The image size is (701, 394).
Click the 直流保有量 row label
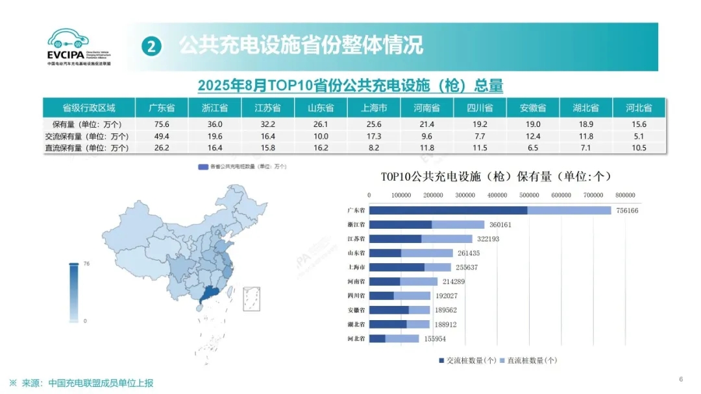[89, 148]
